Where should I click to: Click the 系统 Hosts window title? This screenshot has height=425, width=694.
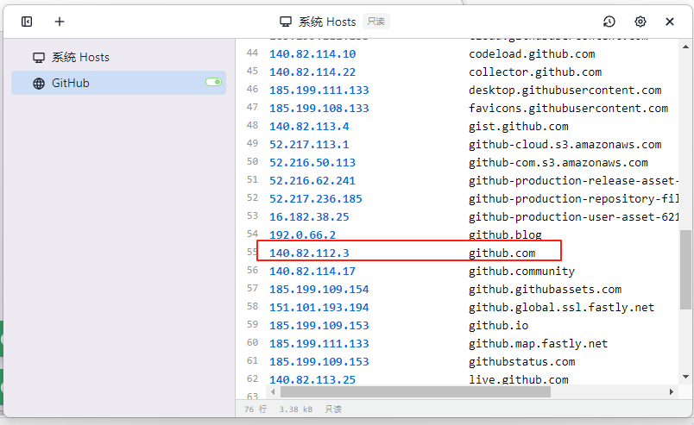pyautogui.click(x=326, y=22)
